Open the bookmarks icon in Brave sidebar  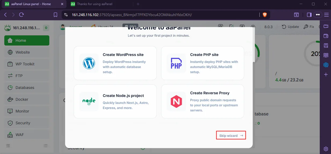326,46
